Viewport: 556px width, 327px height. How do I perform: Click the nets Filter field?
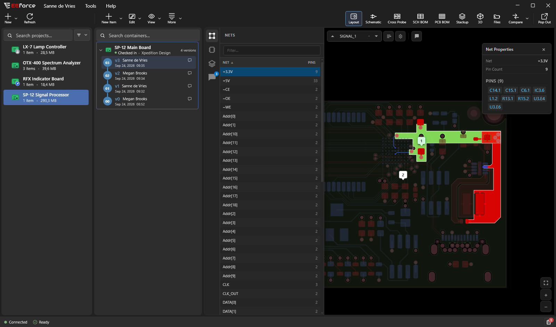pos(272,50)
